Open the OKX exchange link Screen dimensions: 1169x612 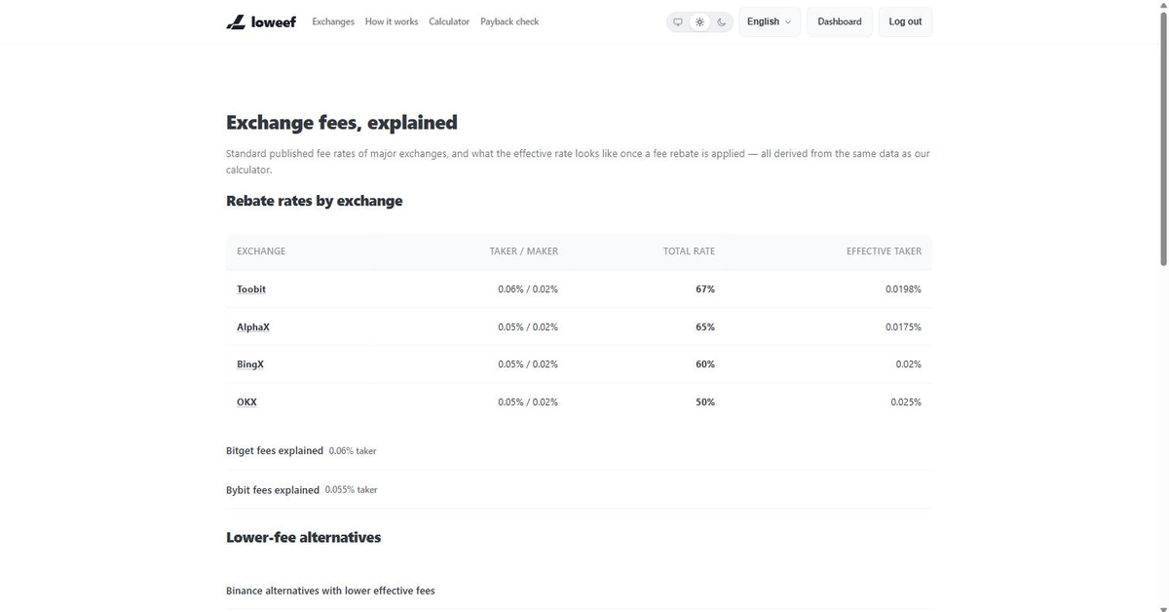pyautogui.click(x=247, y=402)
